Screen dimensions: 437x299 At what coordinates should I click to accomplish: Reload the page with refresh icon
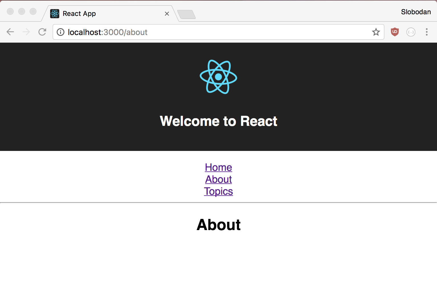42,32
